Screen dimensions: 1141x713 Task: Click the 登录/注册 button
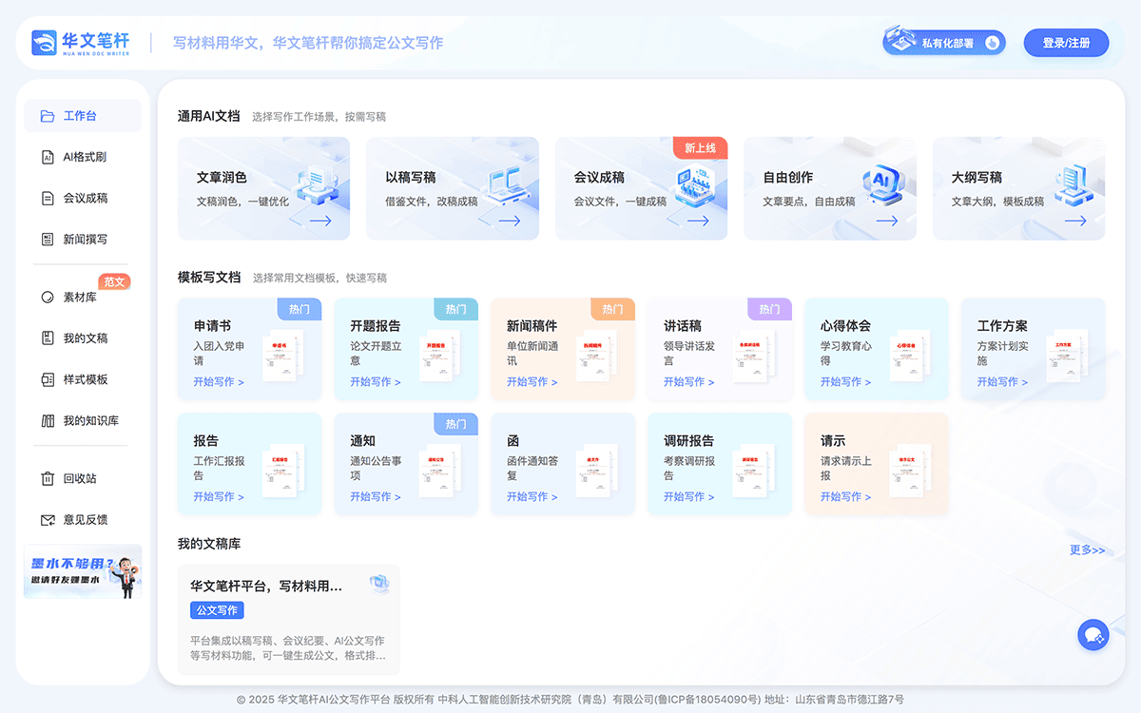click(1066, 43)
